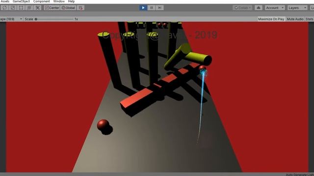This screenshot has width=314, height=176.
Task: Open Unity cloud services icon
Action: click(x=259, y=8)
